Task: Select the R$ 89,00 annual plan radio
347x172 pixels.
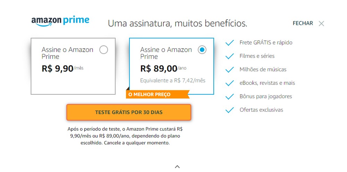Action: point(202,50)
